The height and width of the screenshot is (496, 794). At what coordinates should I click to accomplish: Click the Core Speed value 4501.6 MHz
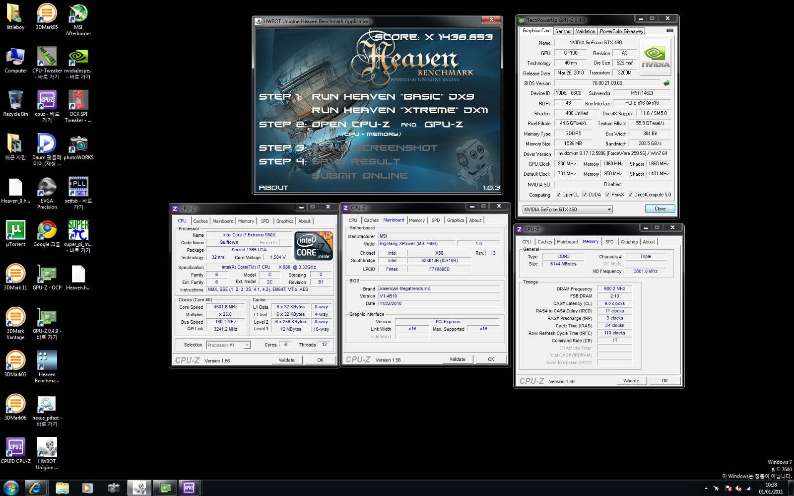pos(226,307)
